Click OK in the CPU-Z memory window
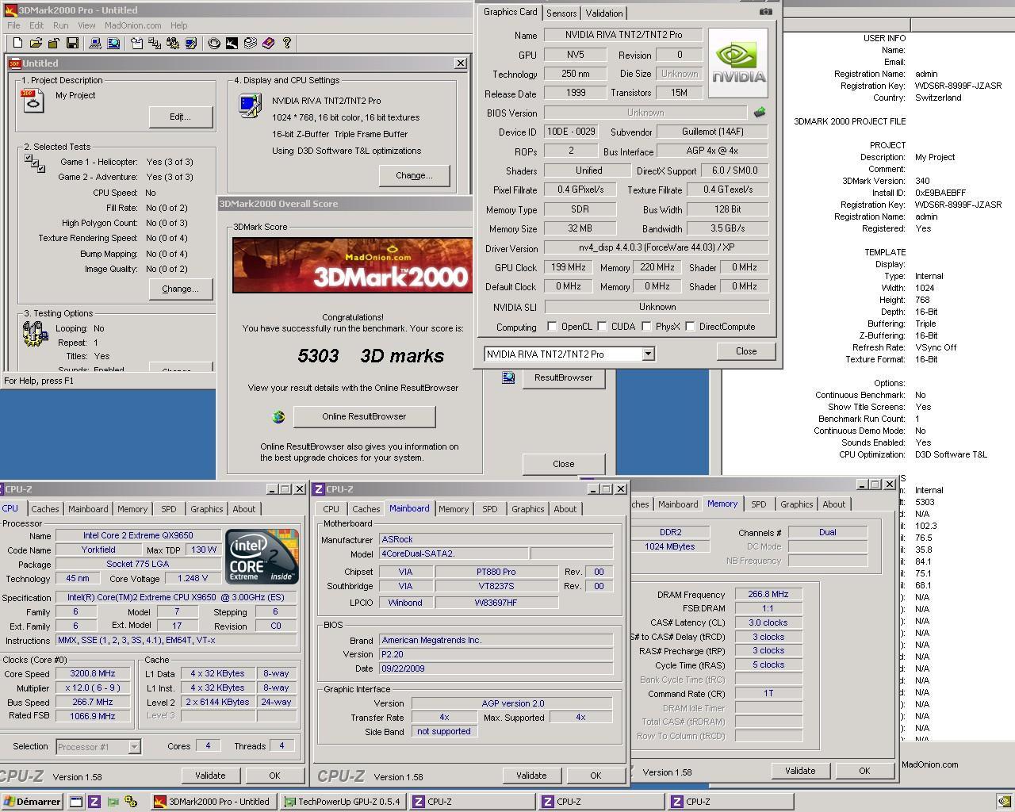The image size is (1015, 812). click(x=864, y=771)
